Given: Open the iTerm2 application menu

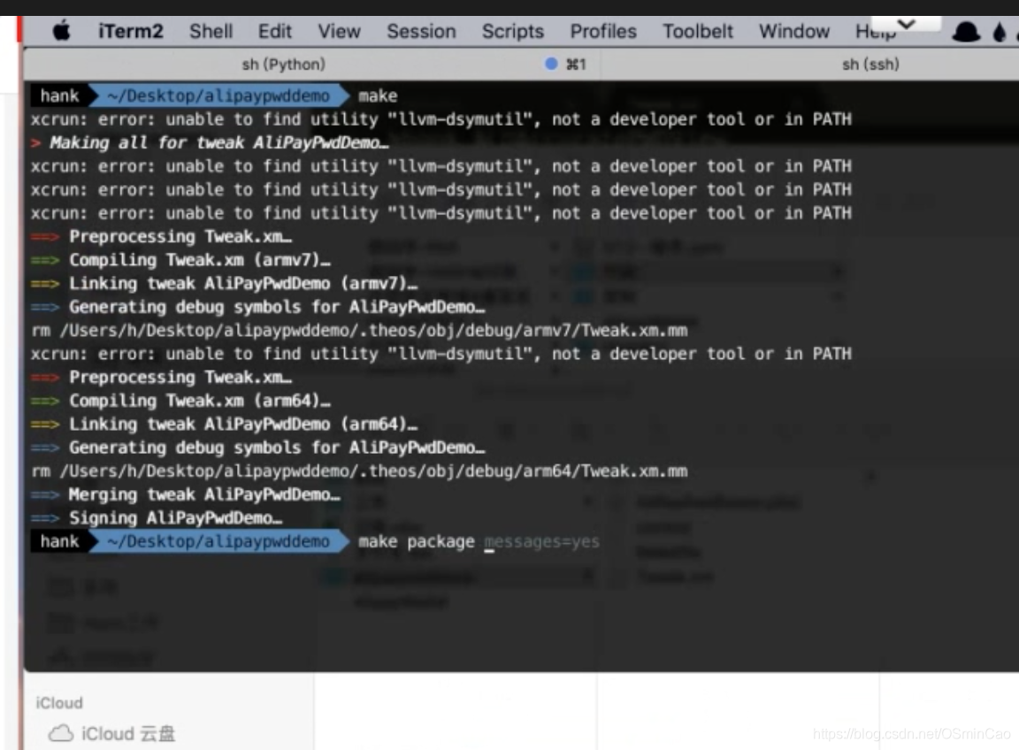Looking at the screenshot, I should pyautogui.click(x=131, y=31).
